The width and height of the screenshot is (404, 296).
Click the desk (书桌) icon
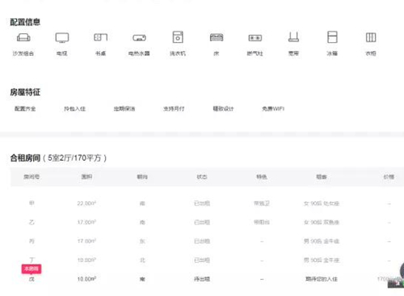(x=100, y=37)
